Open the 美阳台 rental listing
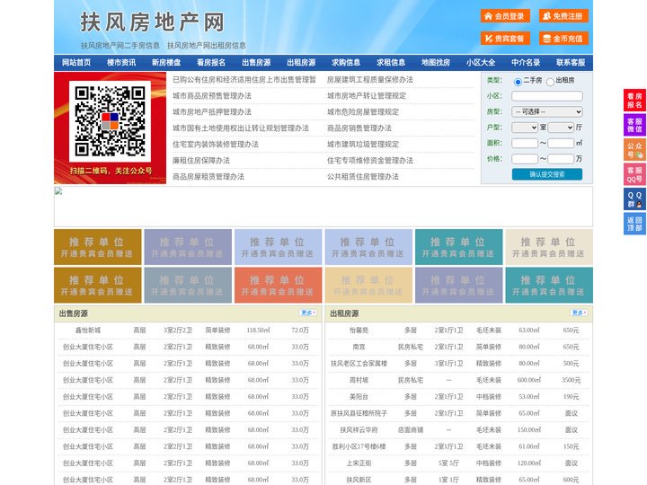Screen dimensions: 647x485 click(x=359, y=397)
